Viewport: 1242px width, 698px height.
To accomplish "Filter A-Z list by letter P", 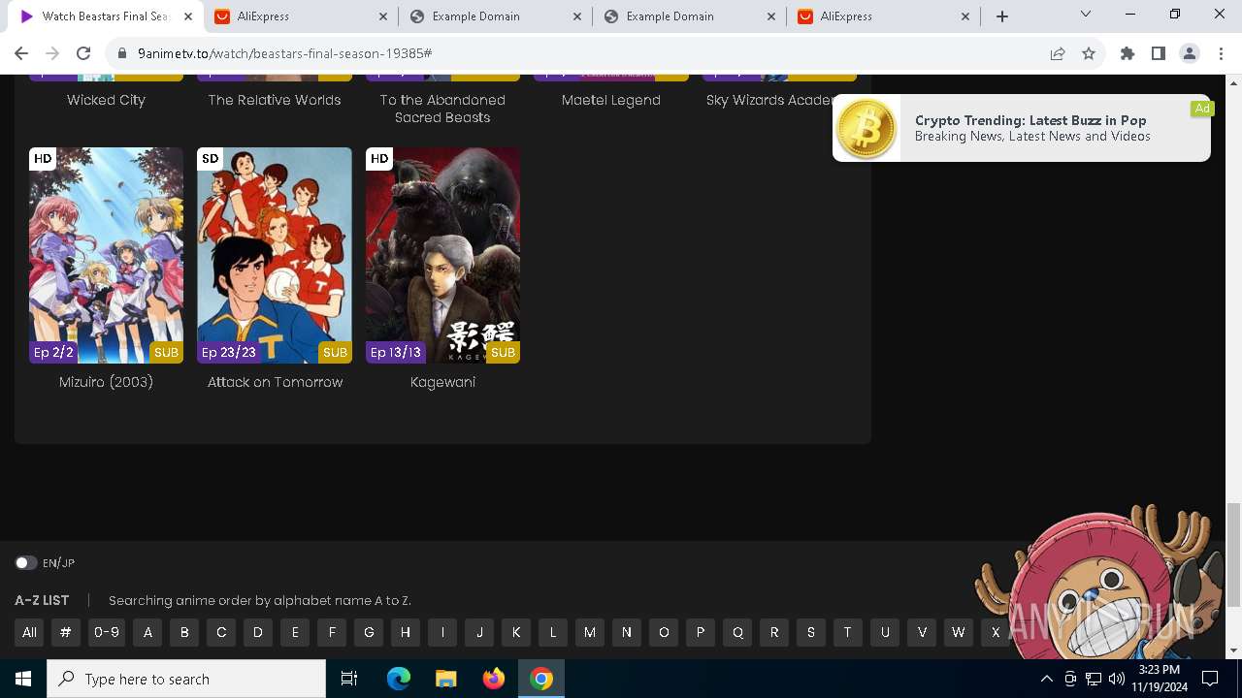I will click(701, 632).
